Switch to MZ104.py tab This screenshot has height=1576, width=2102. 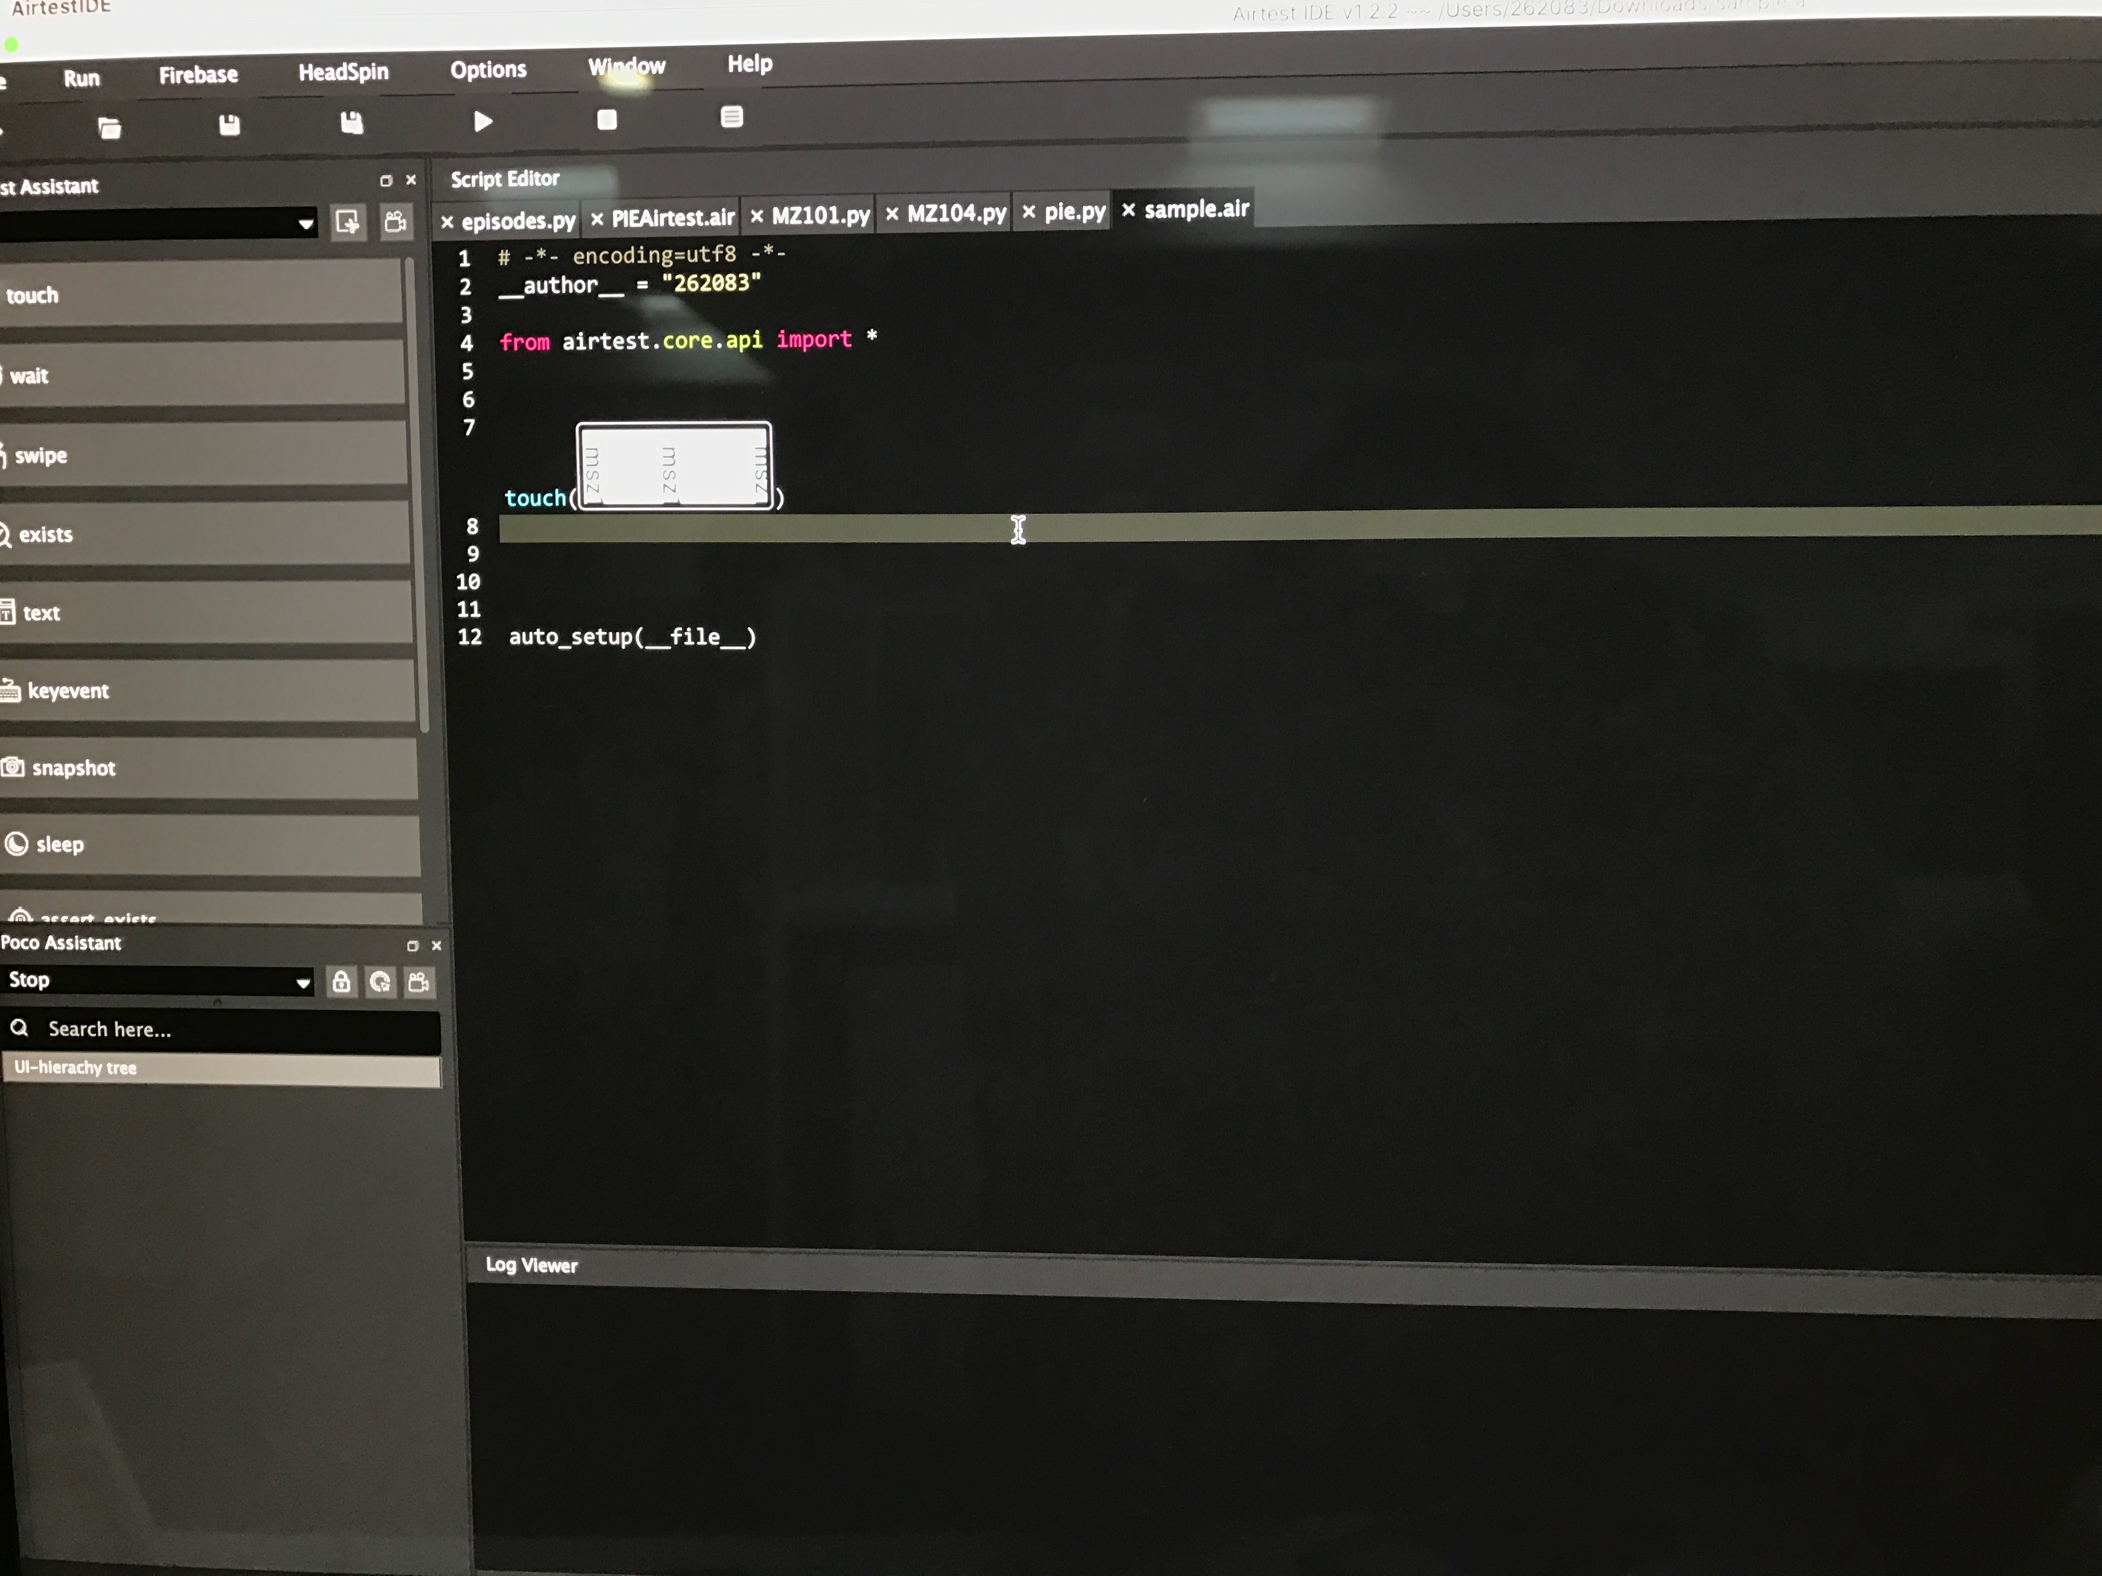click(x=956, y=213)
